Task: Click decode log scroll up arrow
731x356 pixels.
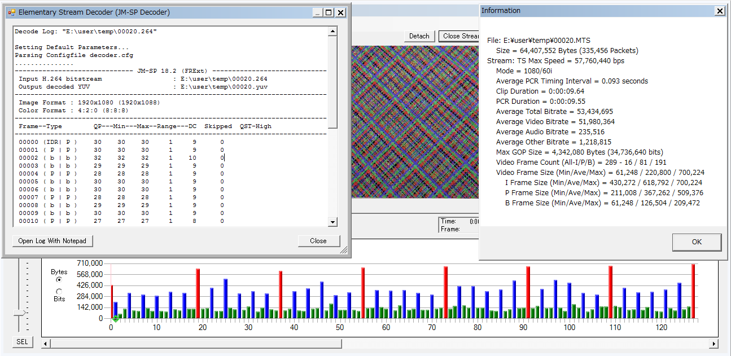Action: coord(332,32)
